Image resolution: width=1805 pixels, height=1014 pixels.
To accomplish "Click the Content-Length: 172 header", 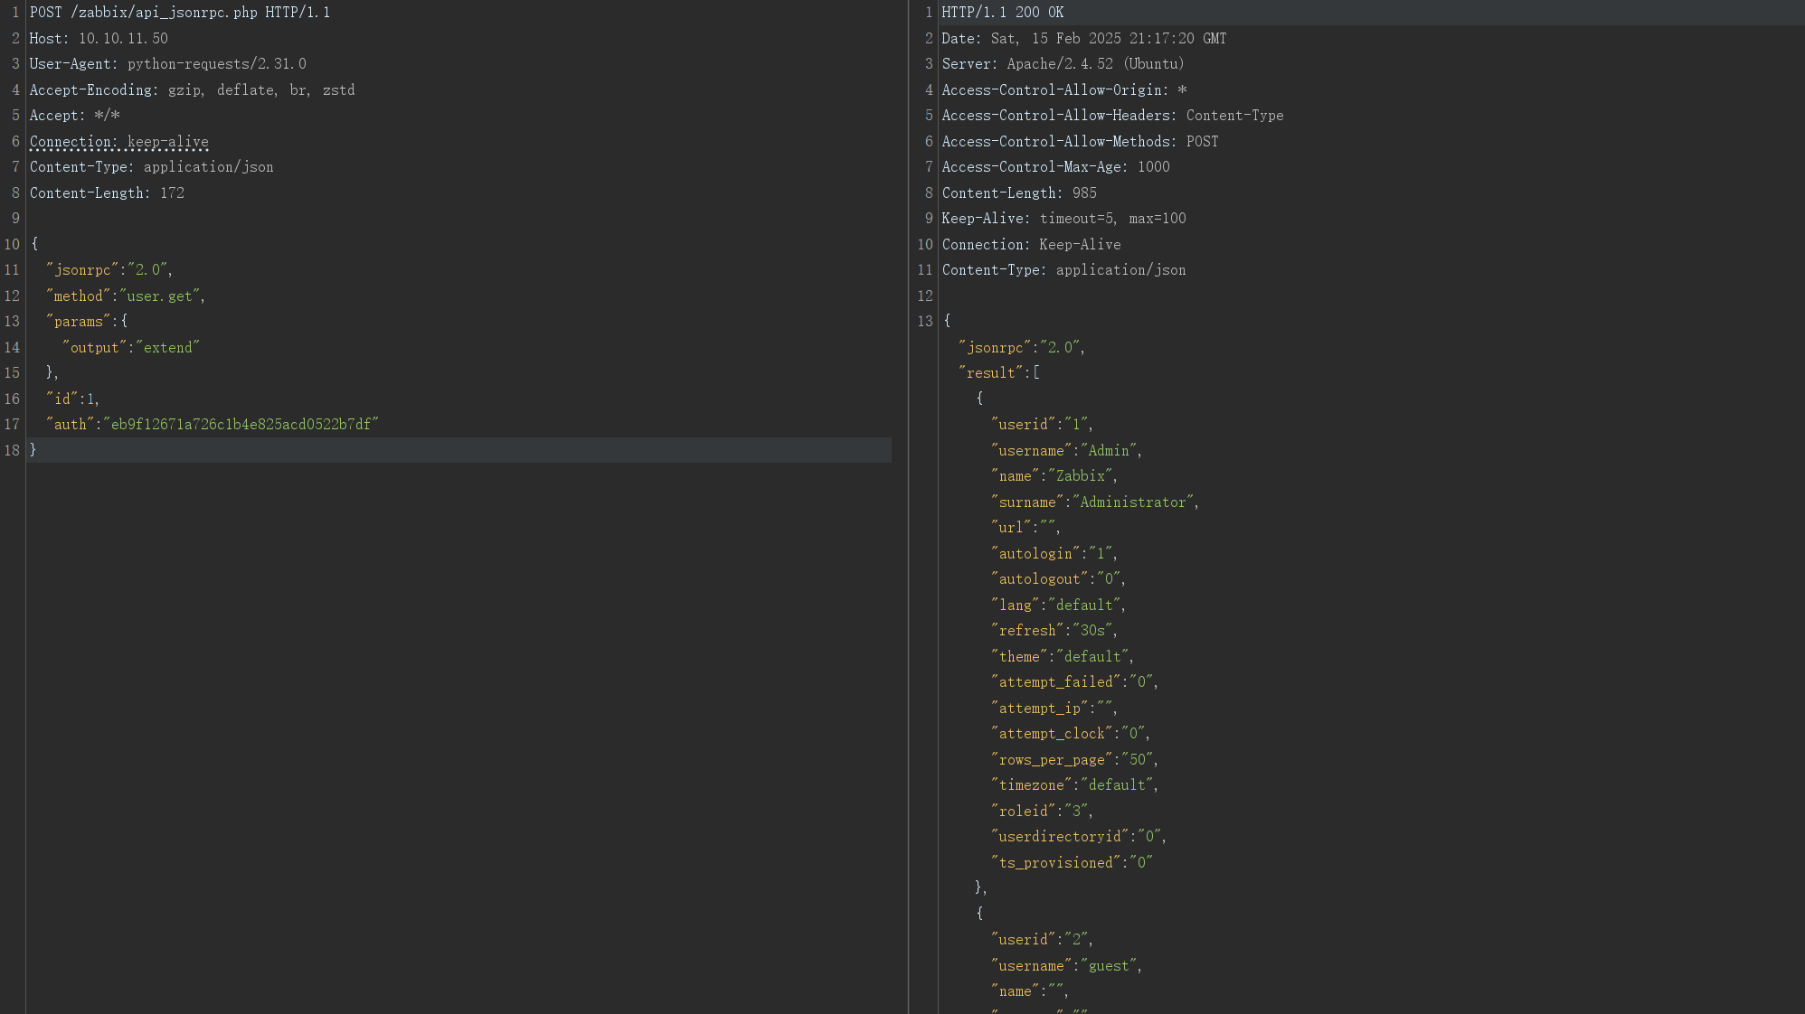I will coord(107,193).
